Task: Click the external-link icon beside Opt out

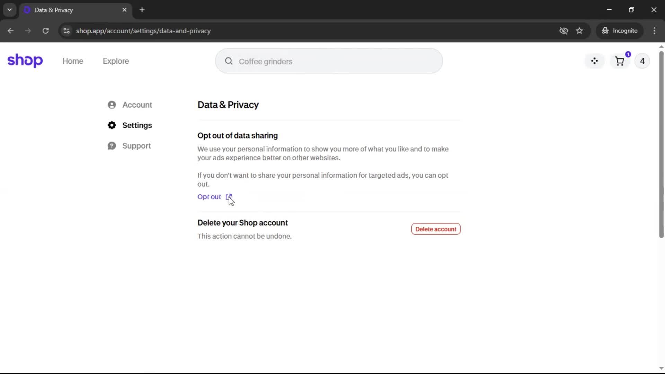Action: tap(229, 197)
